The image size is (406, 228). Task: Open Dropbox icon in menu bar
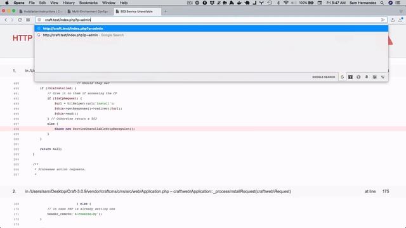point(212,3)
